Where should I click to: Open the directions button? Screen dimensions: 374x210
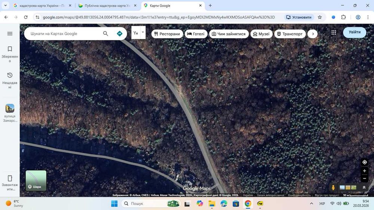pos(120,34)
